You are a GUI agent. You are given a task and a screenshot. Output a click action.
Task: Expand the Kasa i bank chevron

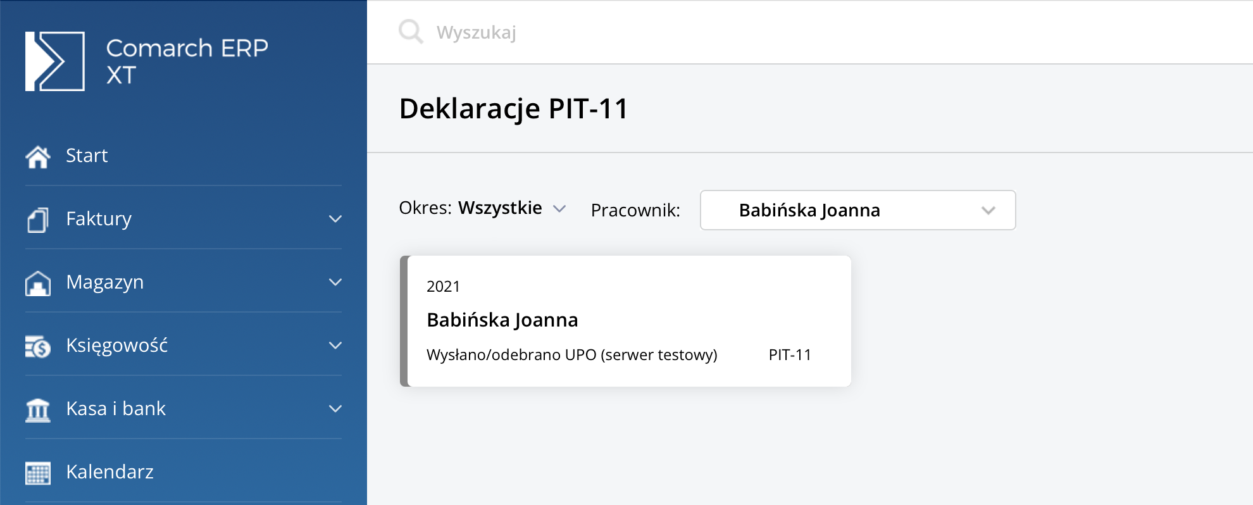pos(335,409)
